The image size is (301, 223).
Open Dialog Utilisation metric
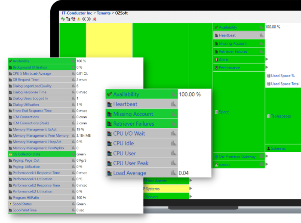(42, 105)
